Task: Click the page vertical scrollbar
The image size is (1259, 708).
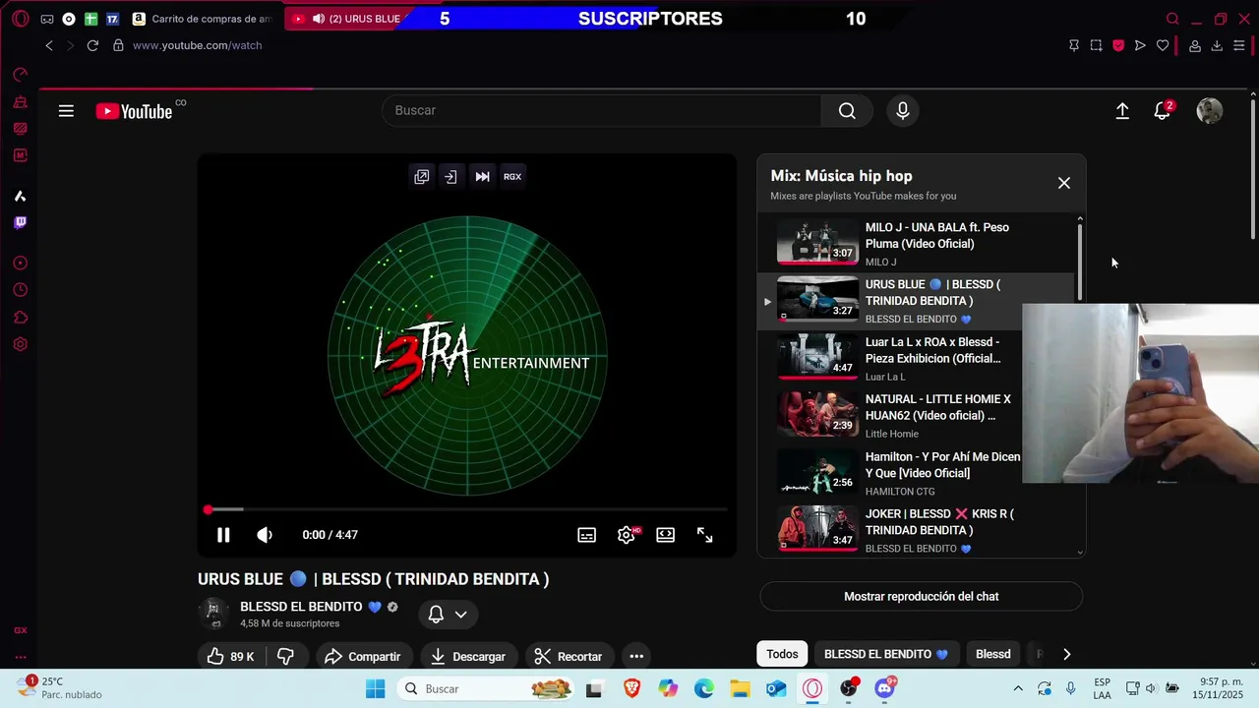Action: 1252,167
